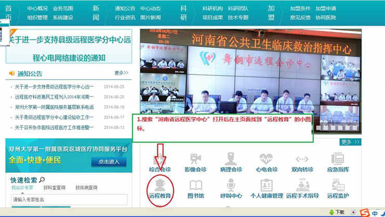The width and height of the screenshot is (385, 217).
Task: Open the 加盟 navigation section
Action: (x=271, y=13)
